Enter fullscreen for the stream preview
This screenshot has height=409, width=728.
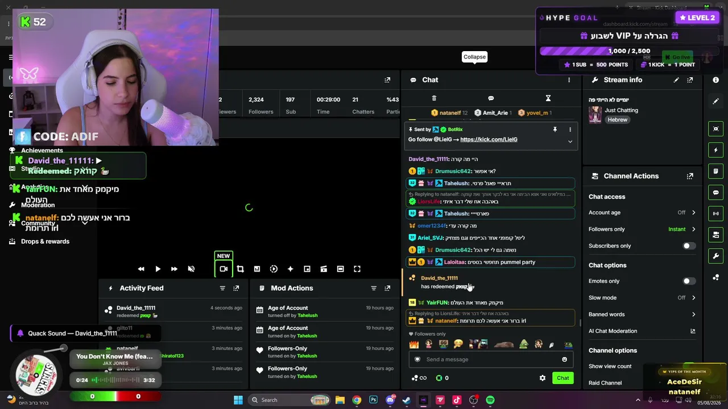click(357, 269)
